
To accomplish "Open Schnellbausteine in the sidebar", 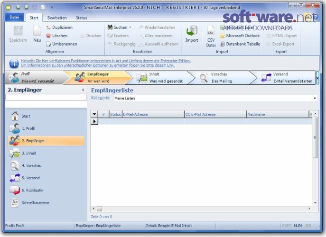I will click(46, 202).
